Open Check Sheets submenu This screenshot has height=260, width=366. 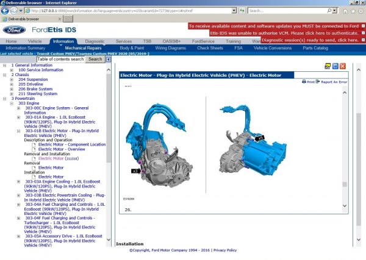(x=210, y=48)
